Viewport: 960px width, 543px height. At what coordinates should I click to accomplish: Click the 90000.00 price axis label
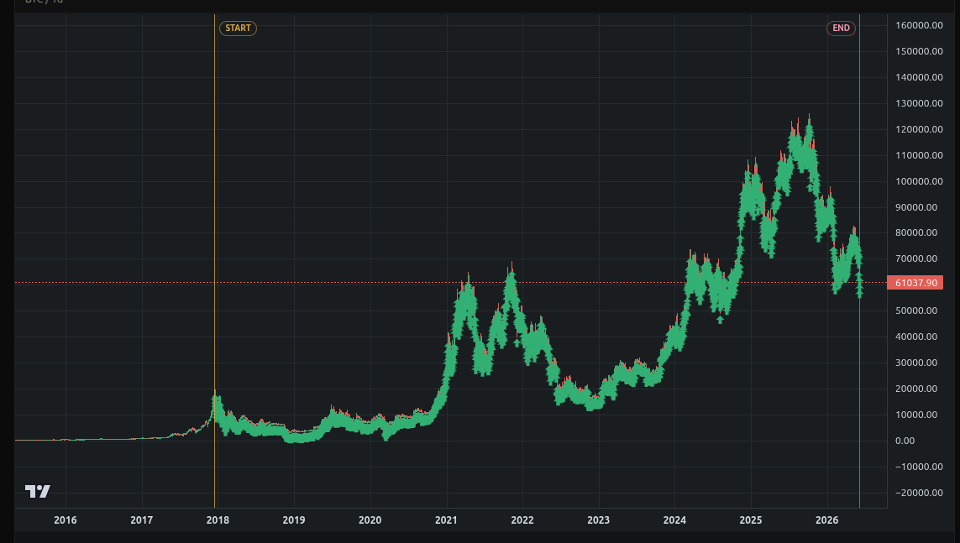click(x=916, y=206)
